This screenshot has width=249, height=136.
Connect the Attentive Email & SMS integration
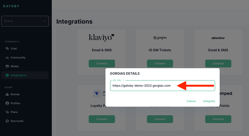[x=218, y=63]
